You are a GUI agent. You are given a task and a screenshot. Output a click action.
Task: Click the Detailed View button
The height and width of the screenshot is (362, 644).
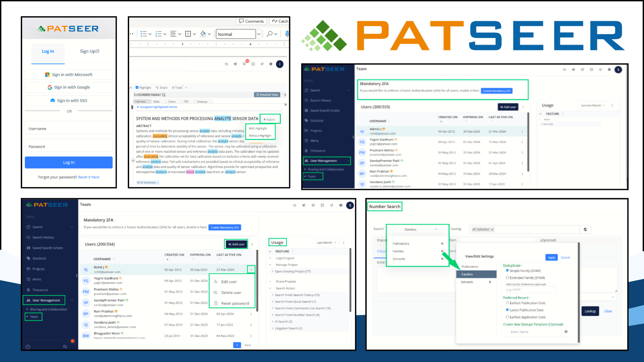(267, 95)
